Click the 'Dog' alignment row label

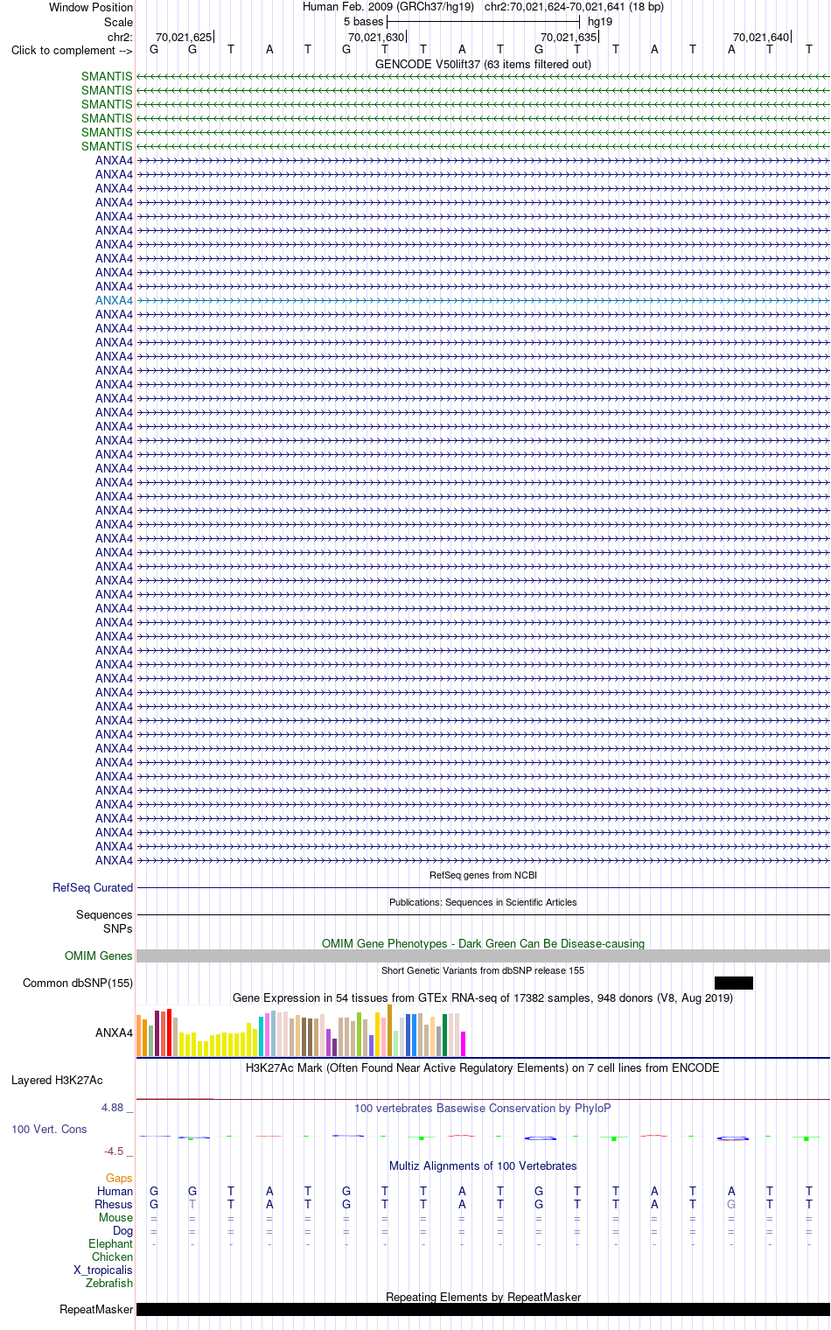(x=122, y=1230)
